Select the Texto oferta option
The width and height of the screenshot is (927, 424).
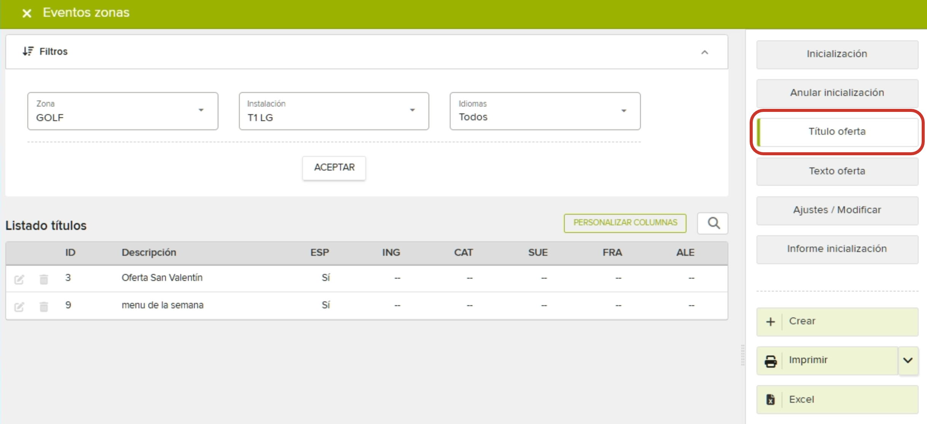tap(837, 171)
